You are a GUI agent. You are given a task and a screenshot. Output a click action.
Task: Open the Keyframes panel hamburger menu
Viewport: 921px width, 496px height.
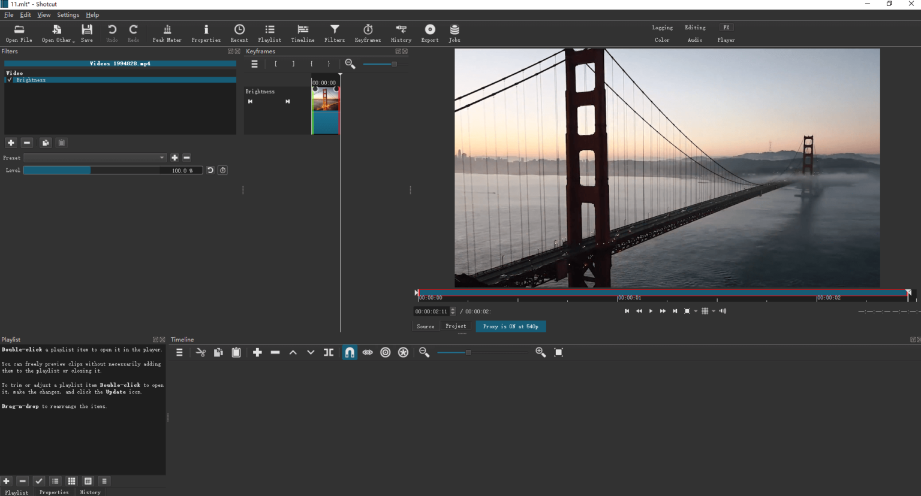point(254,64)
